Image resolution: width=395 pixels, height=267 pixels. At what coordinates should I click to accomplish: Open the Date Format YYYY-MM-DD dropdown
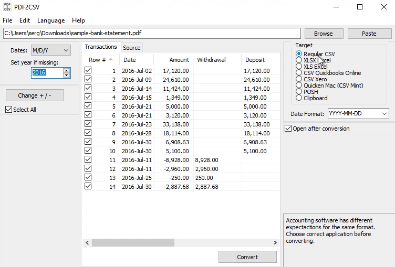pos(358,114)
